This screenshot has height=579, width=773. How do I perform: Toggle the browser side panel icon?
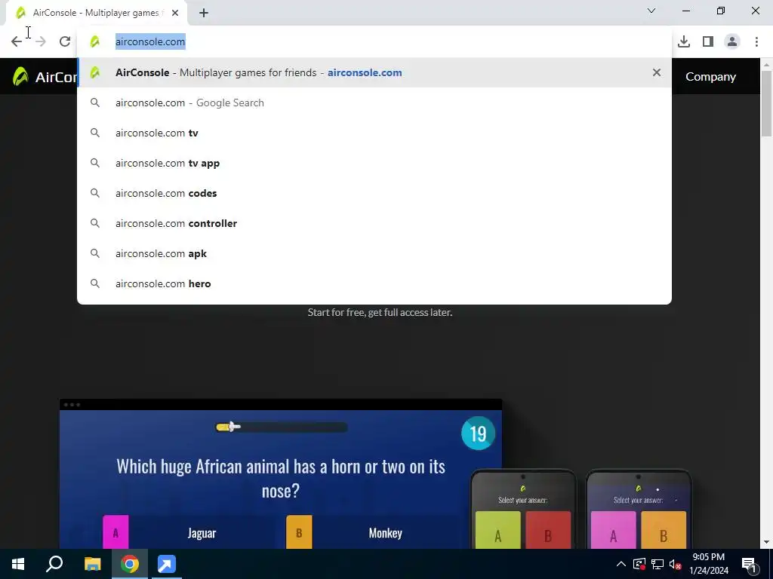708,41
